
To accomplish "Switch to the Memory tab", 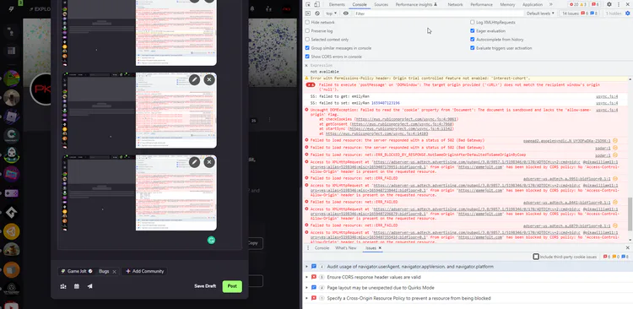I will tap(507, 4).
